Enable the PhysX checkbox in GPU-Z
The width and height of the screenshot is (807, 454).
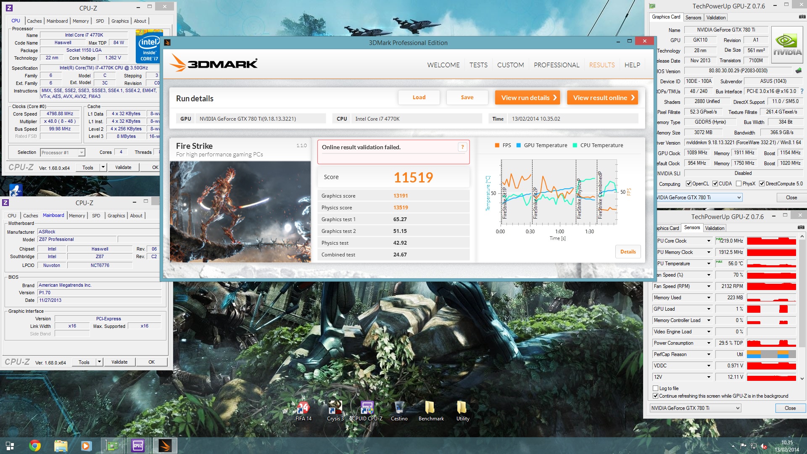738,184
